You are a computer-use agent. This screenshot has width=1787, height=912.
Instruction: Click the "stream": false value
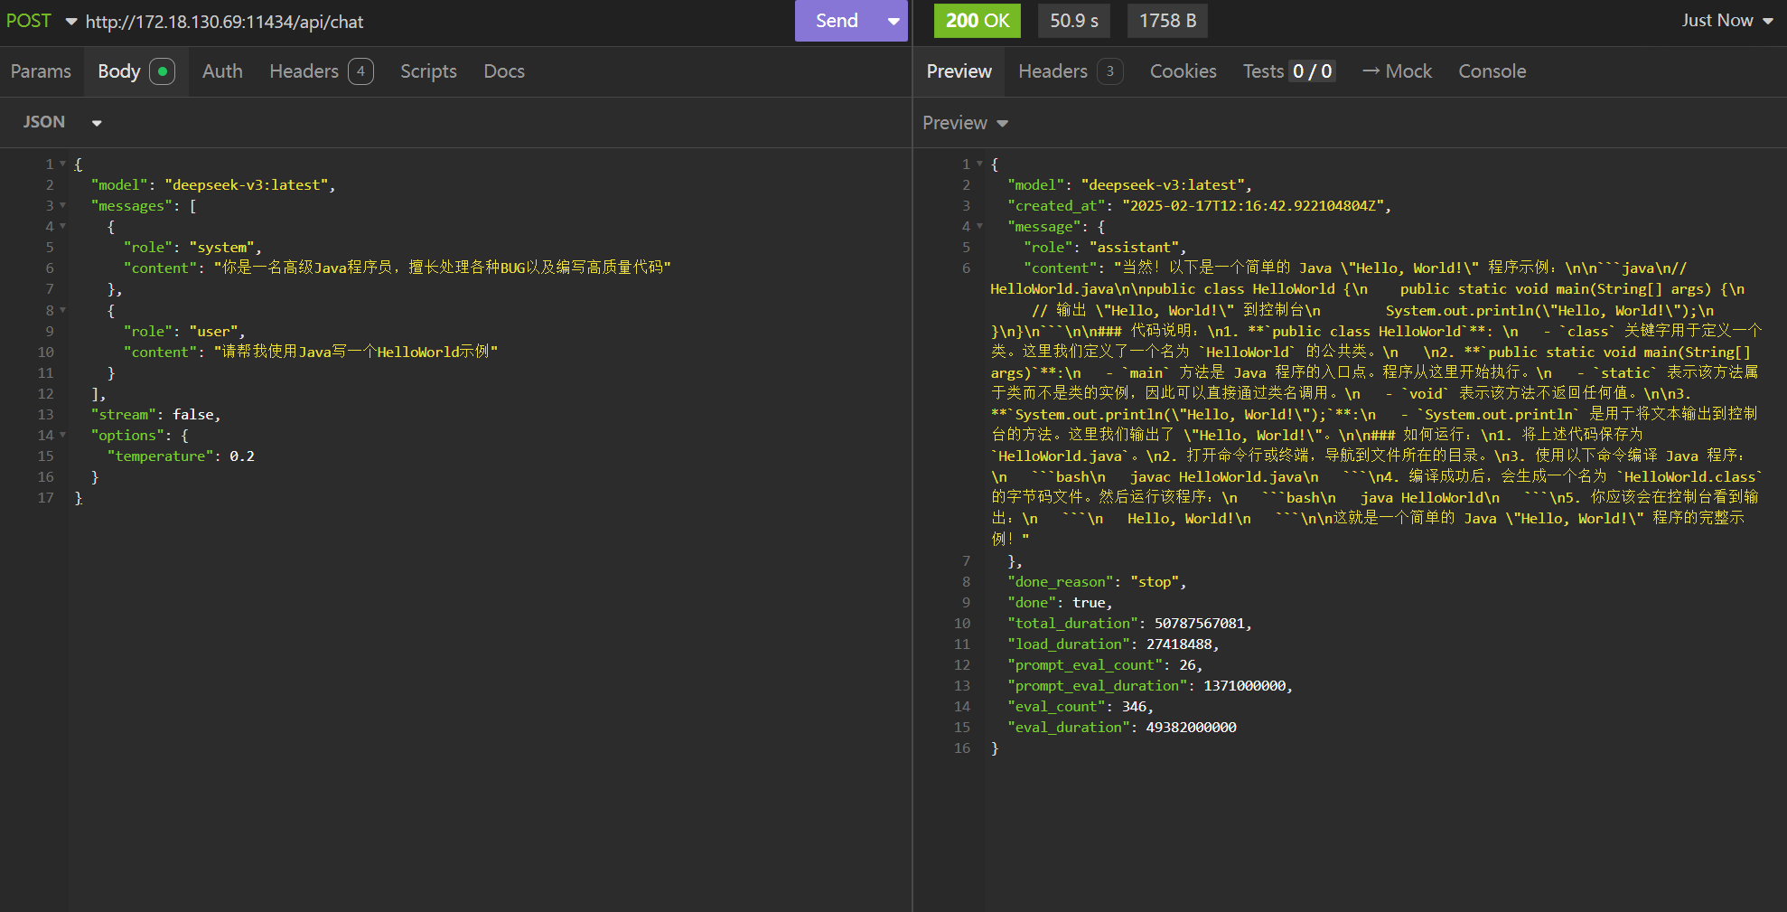pos(192,415)
